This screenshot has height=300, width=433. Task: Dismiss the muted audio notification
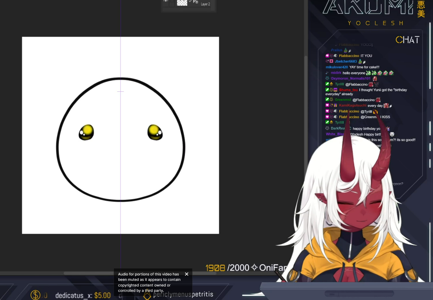click(x=187, y=274)
